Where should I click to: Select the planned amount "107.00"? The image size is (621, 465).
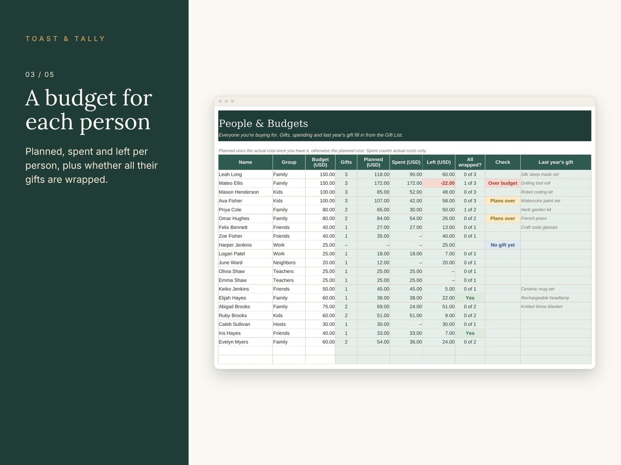(373, 201)
